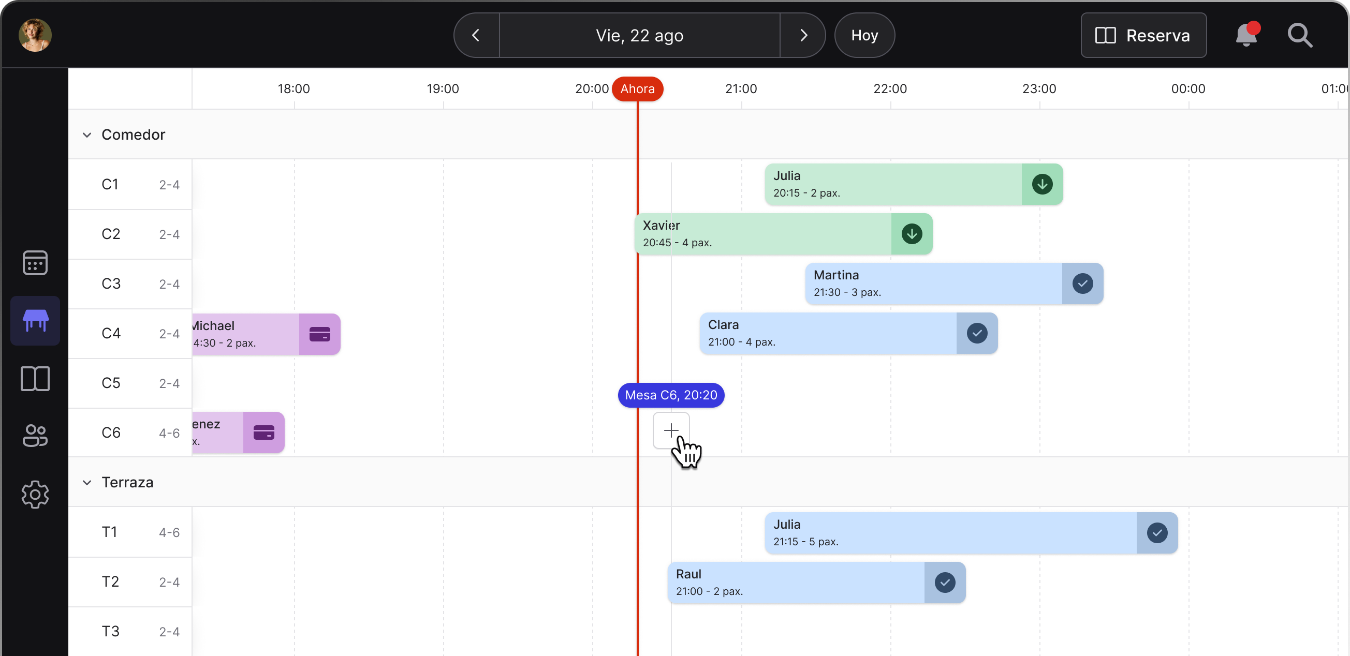Open the reservation book sidebar icon
The image size is (1350, 656).
(x=35, y=378)
